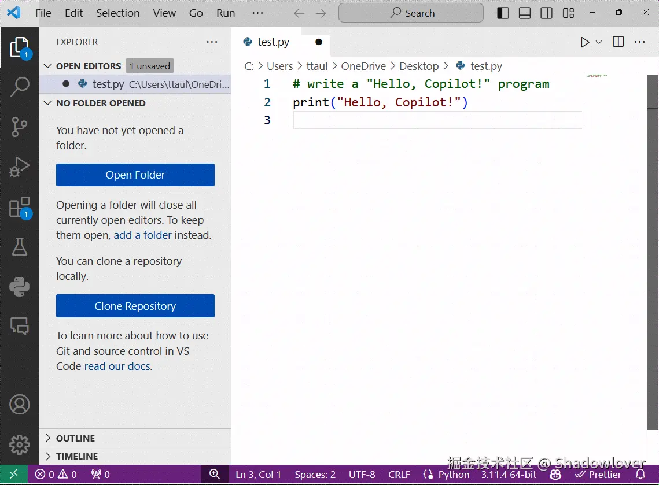Click the Open Folder button
Screen dimensions: 659x485
pos(135,175)
